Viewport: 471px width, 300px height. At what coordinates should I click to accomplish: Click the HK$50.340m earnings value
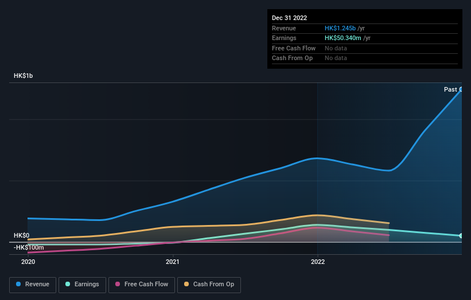coord(342,38)
